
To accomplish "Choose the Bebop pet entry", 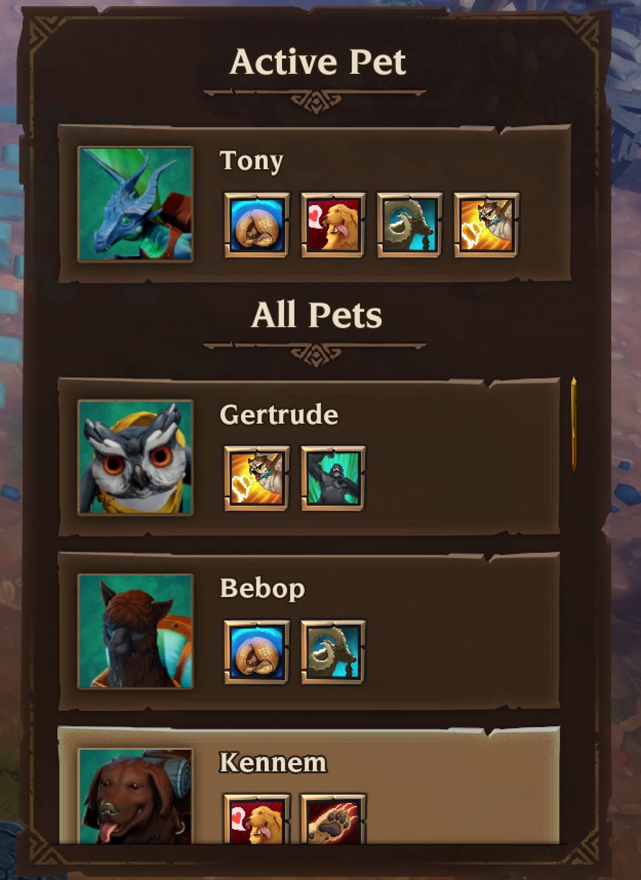I will coord(309,631).
